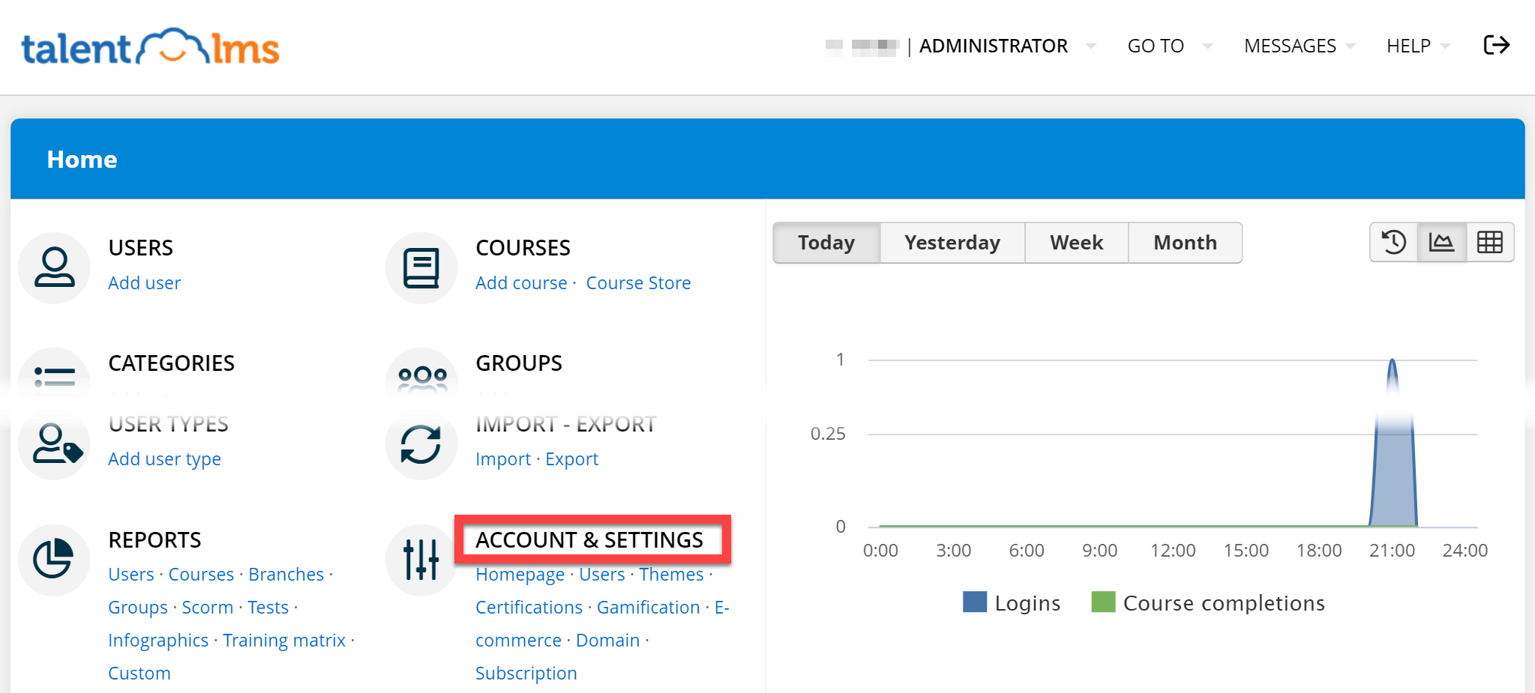The width and height of the screenshot is (1535, 693).
Task: Open Themes settings link
Action: coord(671,574)
